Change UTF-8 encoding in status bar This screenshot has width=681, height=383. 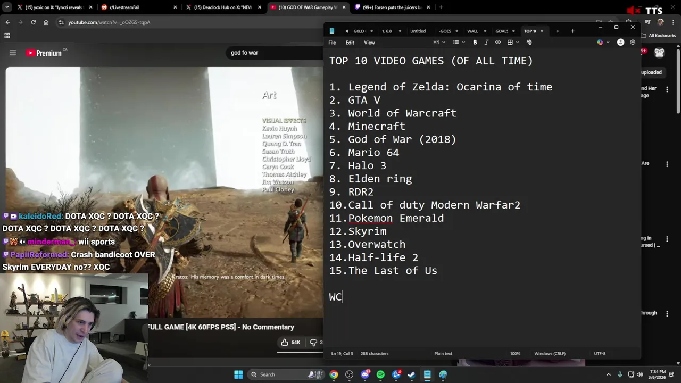tap(600, 354)
